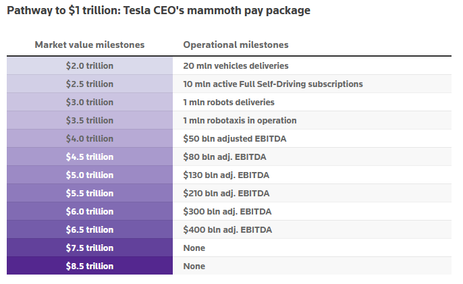
Task: Click the $7.5 trillion milestone cell
Action: [x=90, y=248]
